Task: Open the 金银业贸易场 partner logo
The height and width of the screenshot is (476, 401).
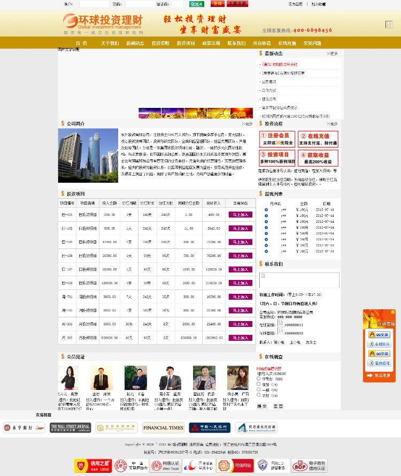Action: (x=117, y=428)
